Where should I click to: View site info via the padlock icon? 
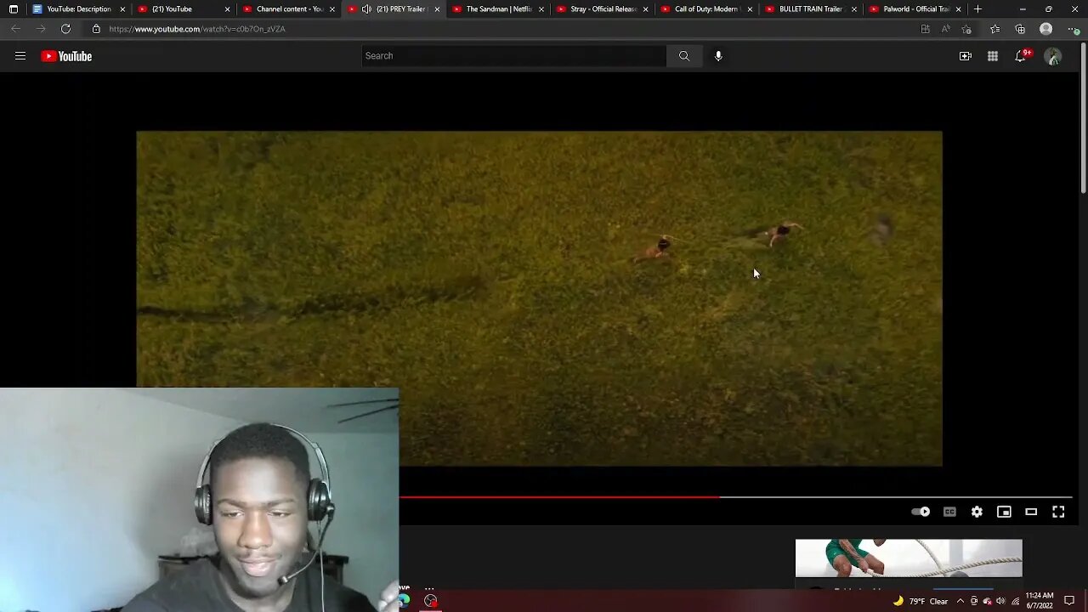pyautogui.click(x=96, y=29)
